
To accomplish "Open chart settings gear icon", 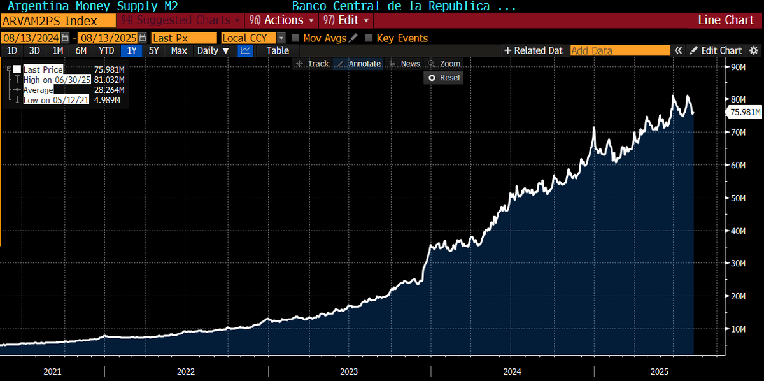I will (x=755, y=50).
